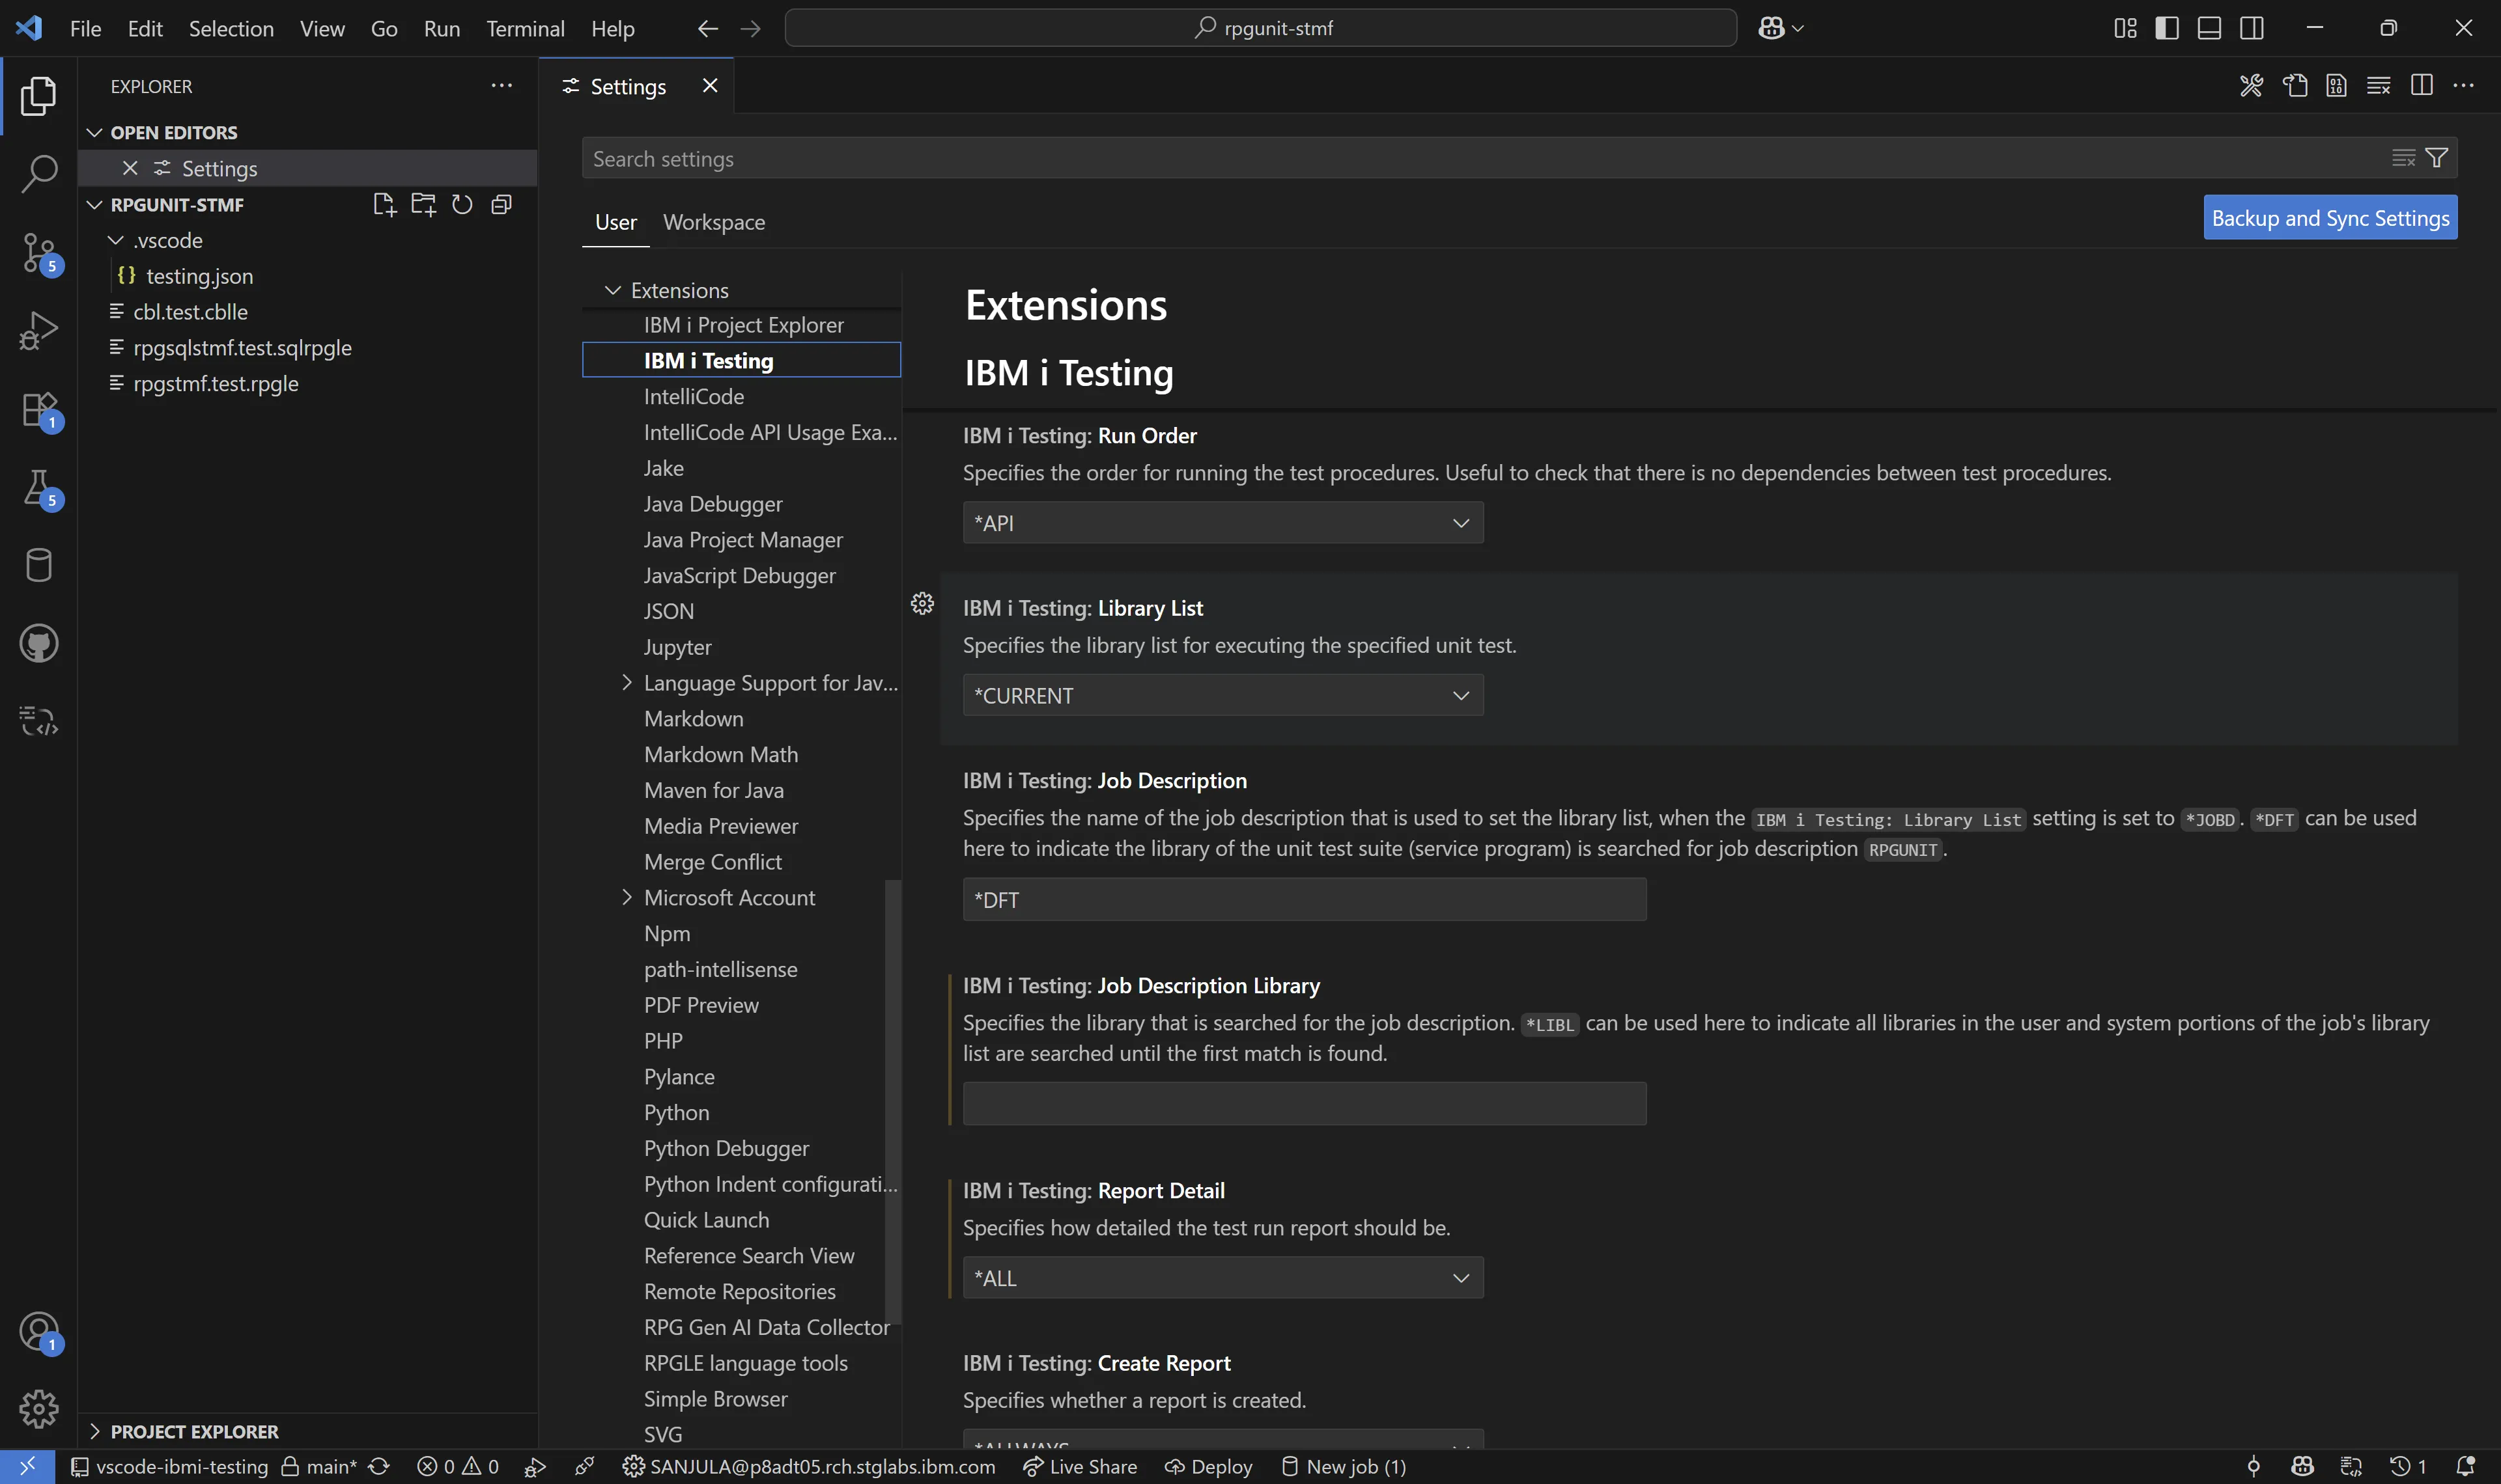
Task: Clear settings search input icon
Action: click(x=2403, y=158)
